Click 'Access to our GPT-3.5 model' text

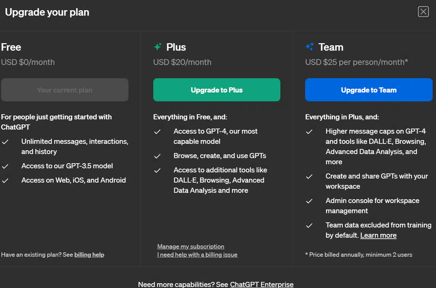coord(67,166)
